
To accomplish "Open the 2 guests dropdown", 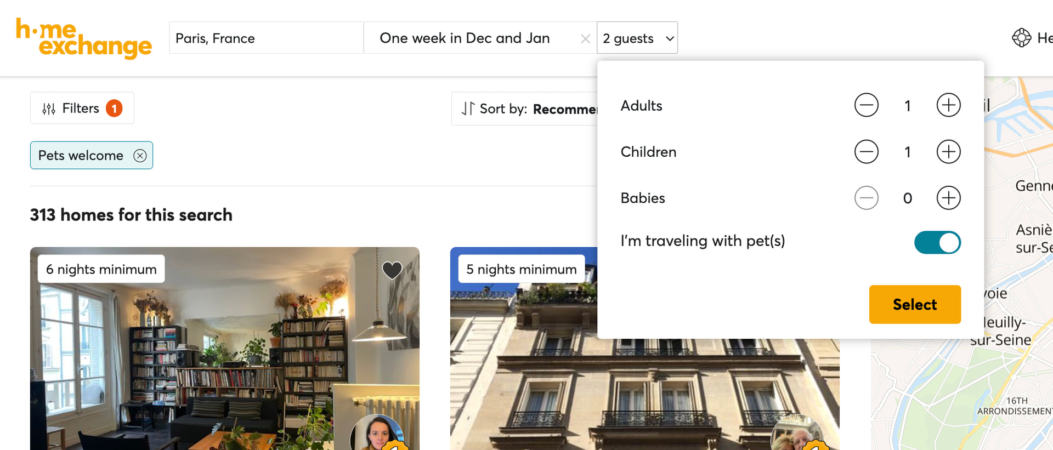I will coord(637,38).
